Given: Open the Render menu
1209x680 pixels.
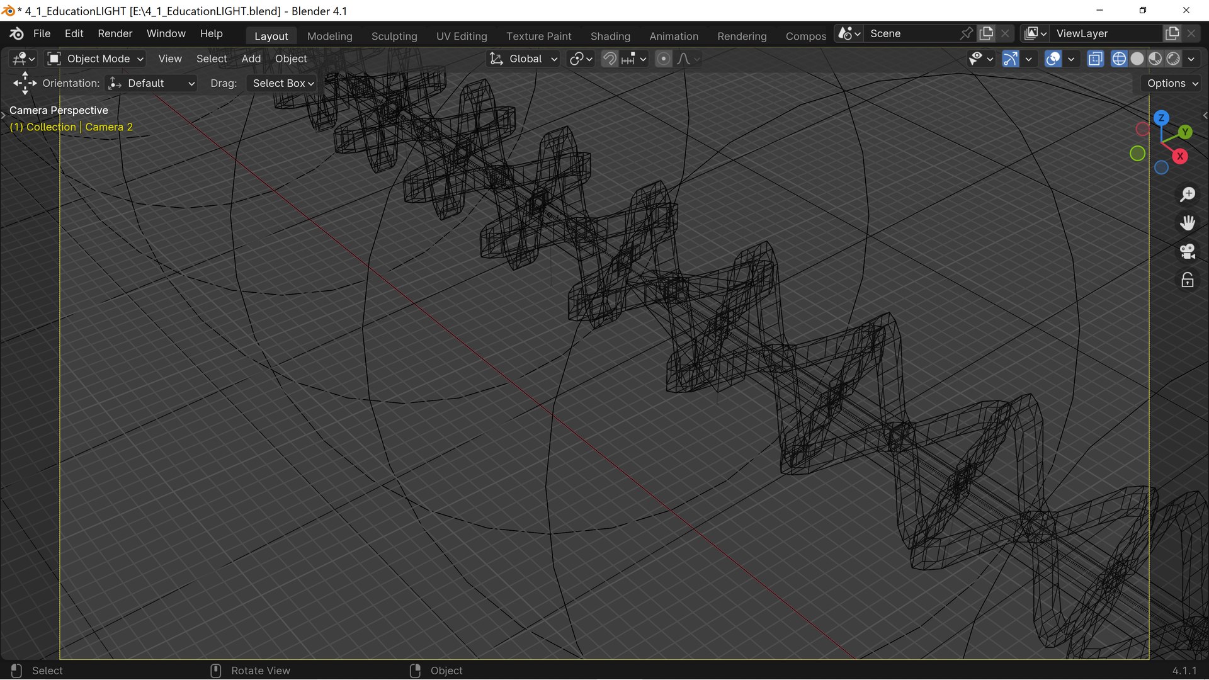Looking at the screenshot, I should 115,33.
